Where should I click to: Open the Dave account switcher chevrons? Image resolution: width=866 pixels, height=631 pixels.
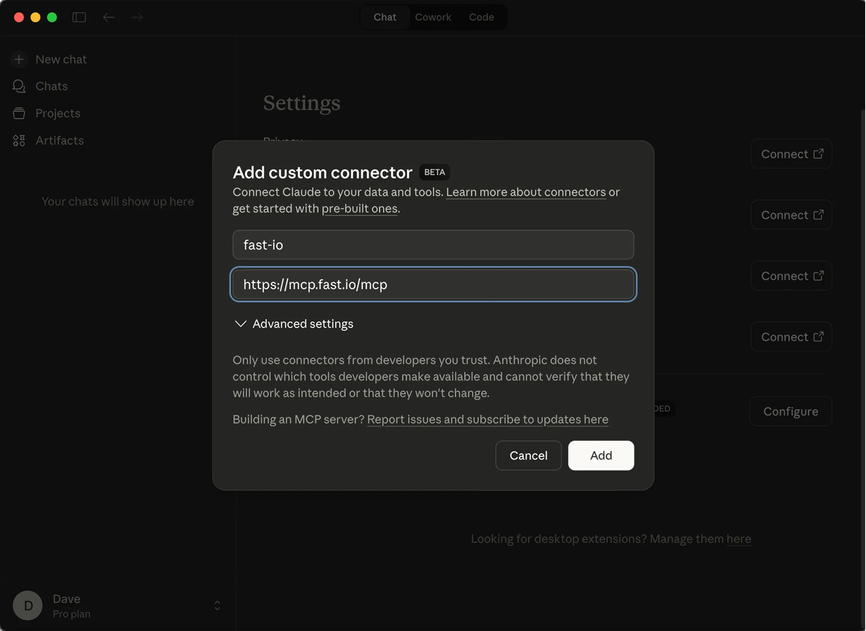tap(217, 605)
